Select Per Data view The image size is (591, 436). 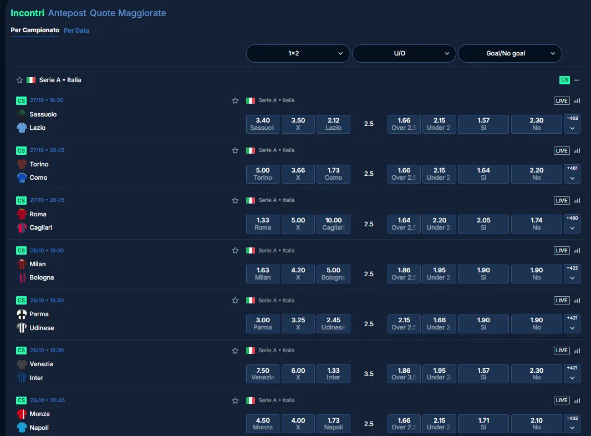(x=77, y=31)
